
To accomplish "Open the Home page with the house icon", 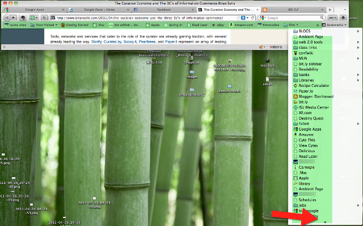I will click(343, 18).
